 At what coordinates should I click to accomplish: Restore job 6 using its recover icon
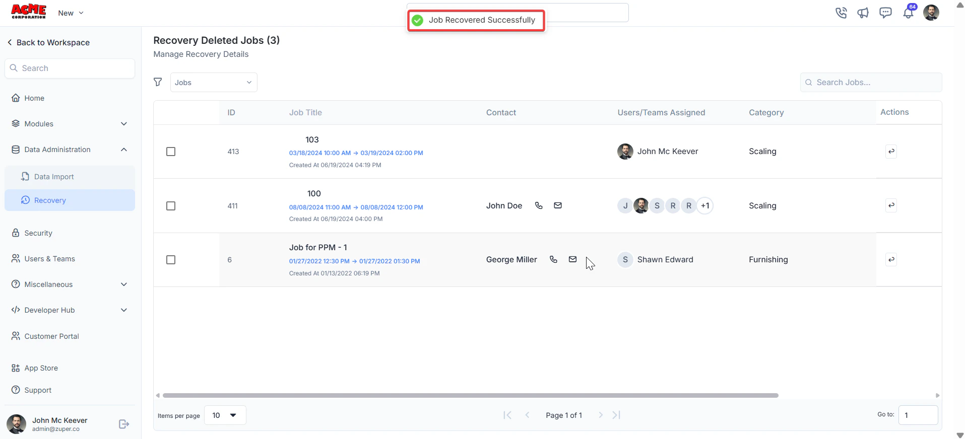891,260
